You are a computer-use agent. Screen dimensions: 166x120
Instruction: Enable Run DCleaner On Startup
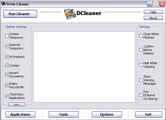(x=141, y=95)
